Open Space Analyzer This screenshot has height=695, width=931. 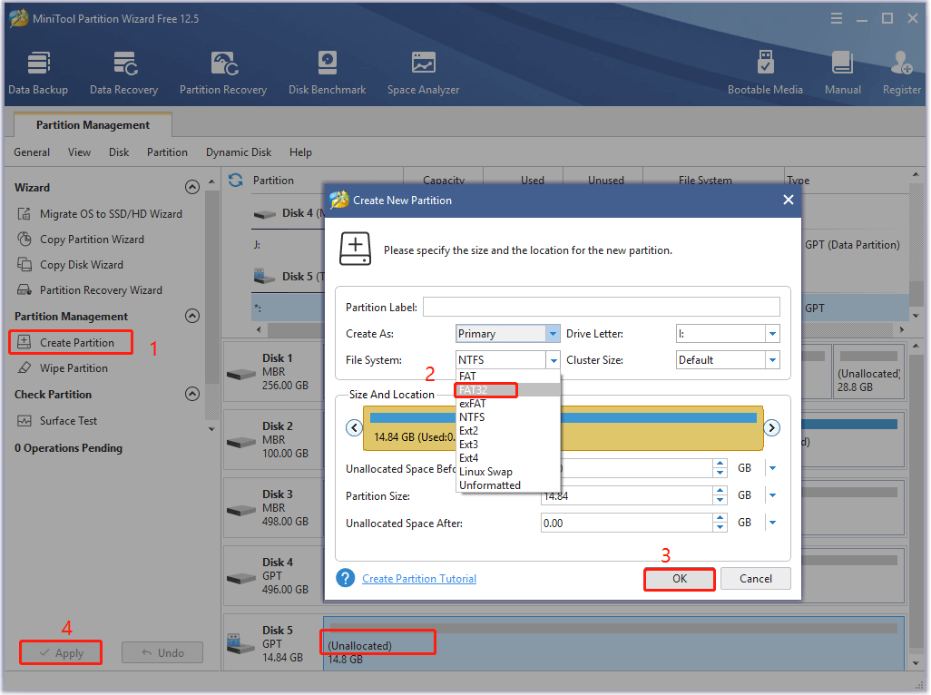point(424,73)
